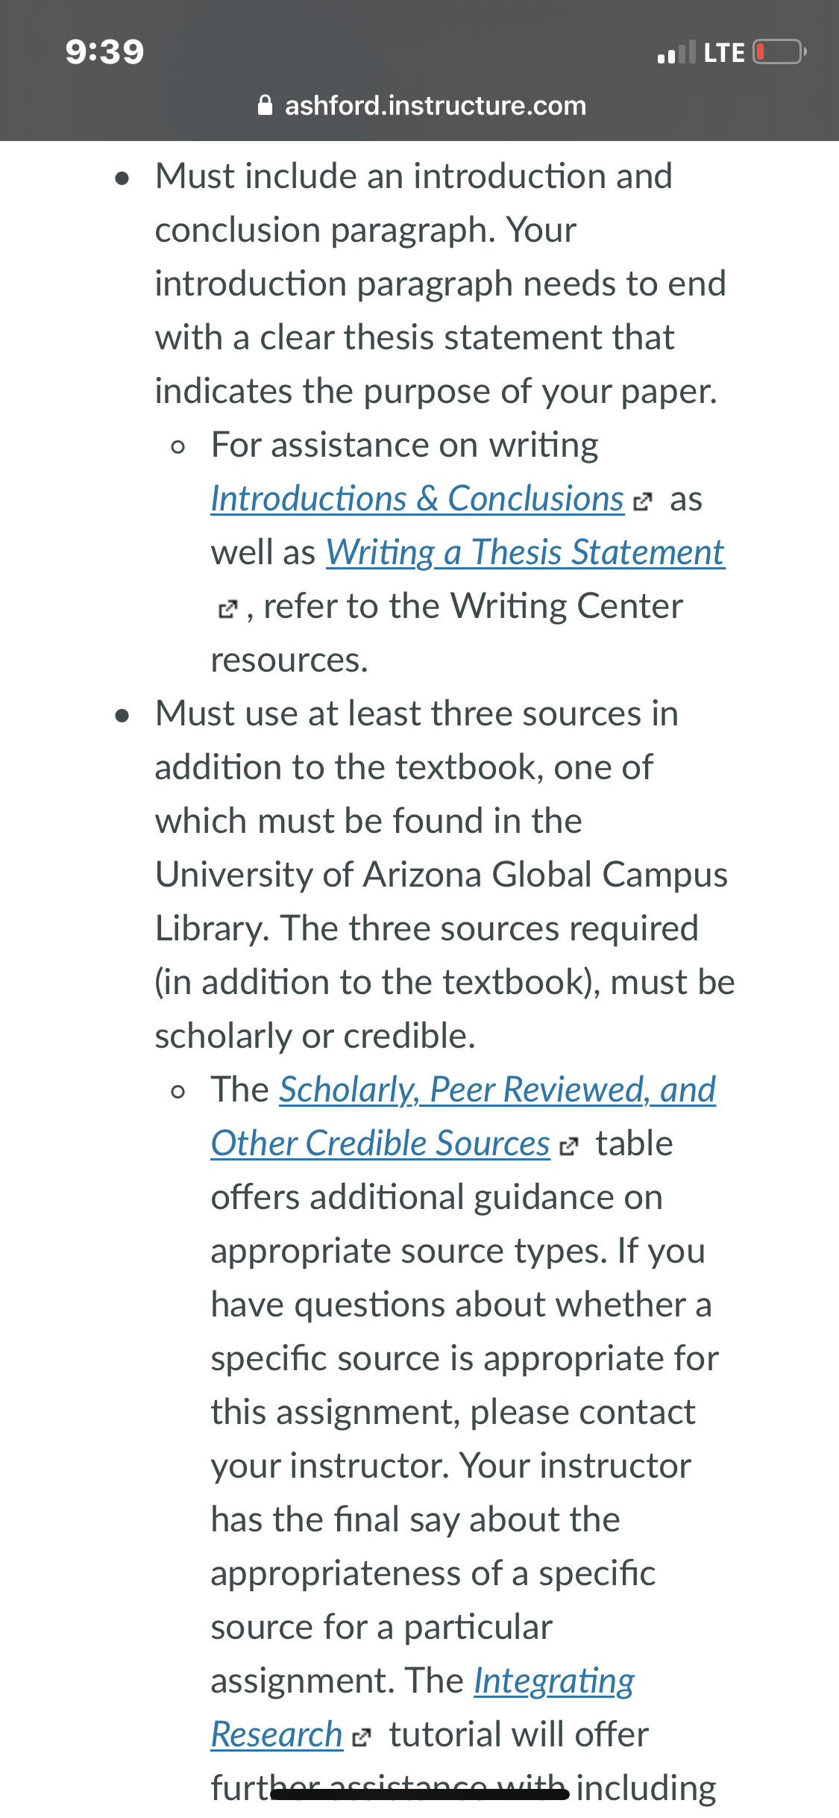Screen dimensions: 839x1818
Task: Open the Introductions & Conclusions link
Action: 417,499
